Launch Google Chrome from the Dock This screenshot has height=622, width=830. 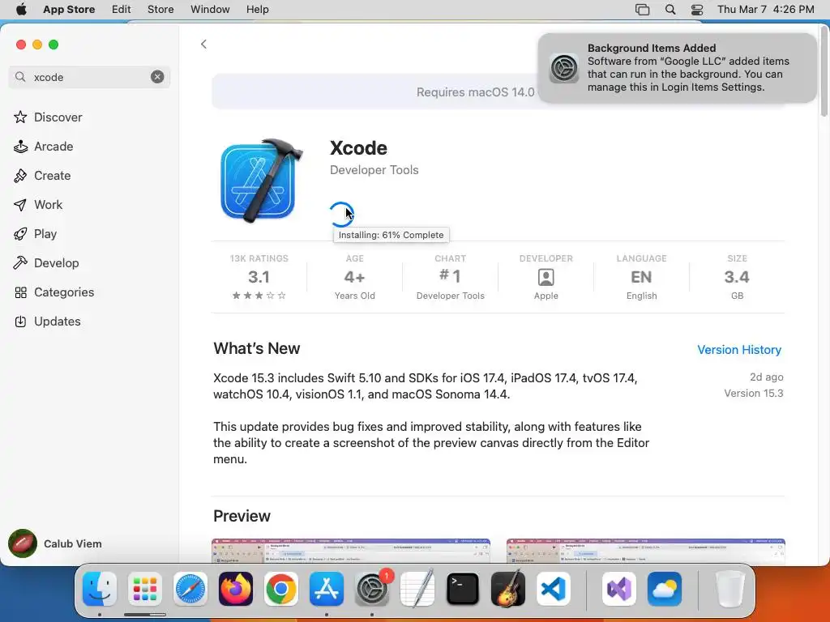click(281, 589)
